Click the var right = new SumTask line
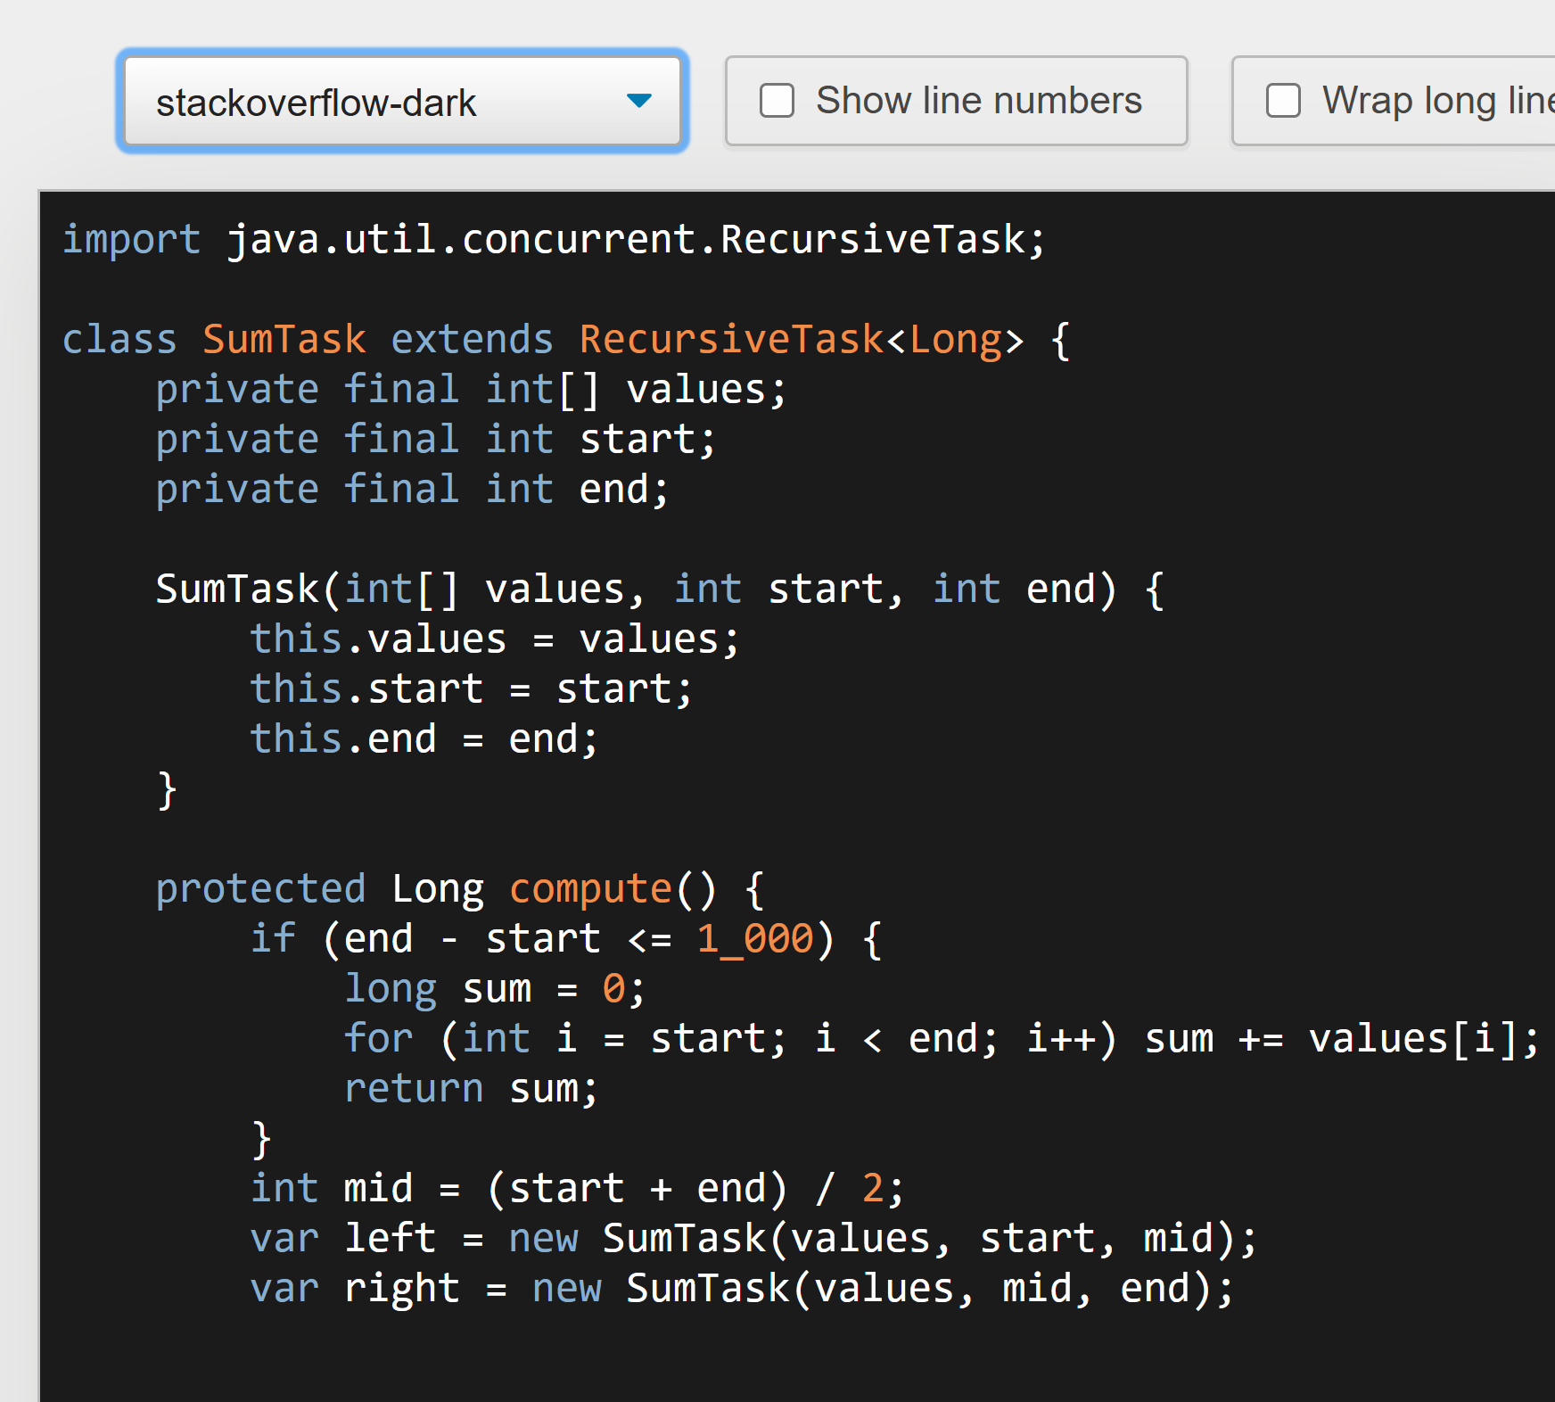Image resolution: width=1555 pixels, height=1402 pixels. pyautogui.click(x=743, y=1288)
